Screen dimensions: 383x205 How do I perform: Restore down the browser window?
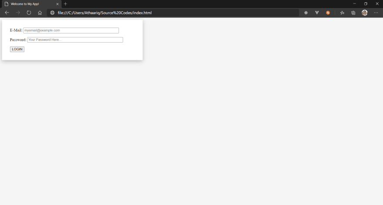click(366, 3)
